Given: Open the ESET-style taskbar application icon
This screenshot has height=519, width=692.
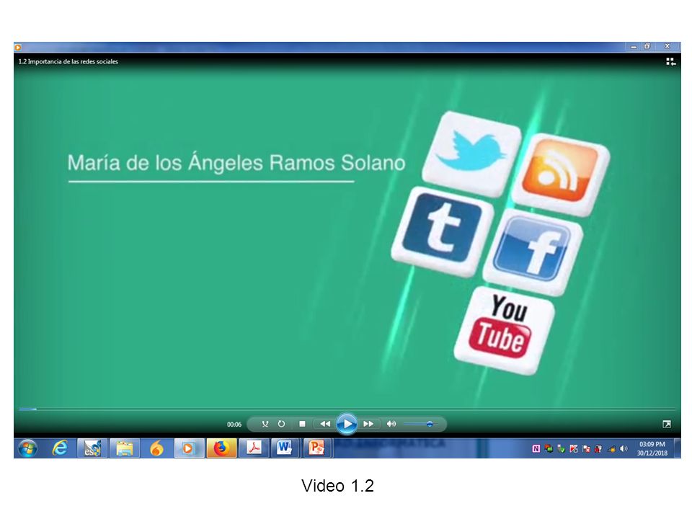Looking at the screenshot, I should pyautogui.click(x=92, y=448).
